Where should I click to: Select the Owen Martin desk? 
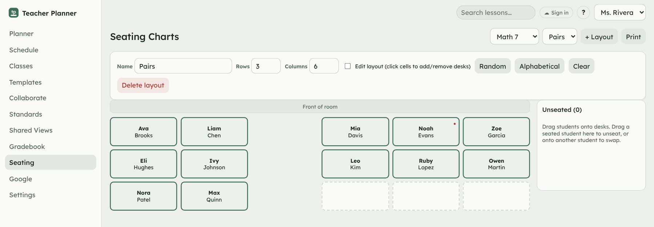tap(496, 164)
